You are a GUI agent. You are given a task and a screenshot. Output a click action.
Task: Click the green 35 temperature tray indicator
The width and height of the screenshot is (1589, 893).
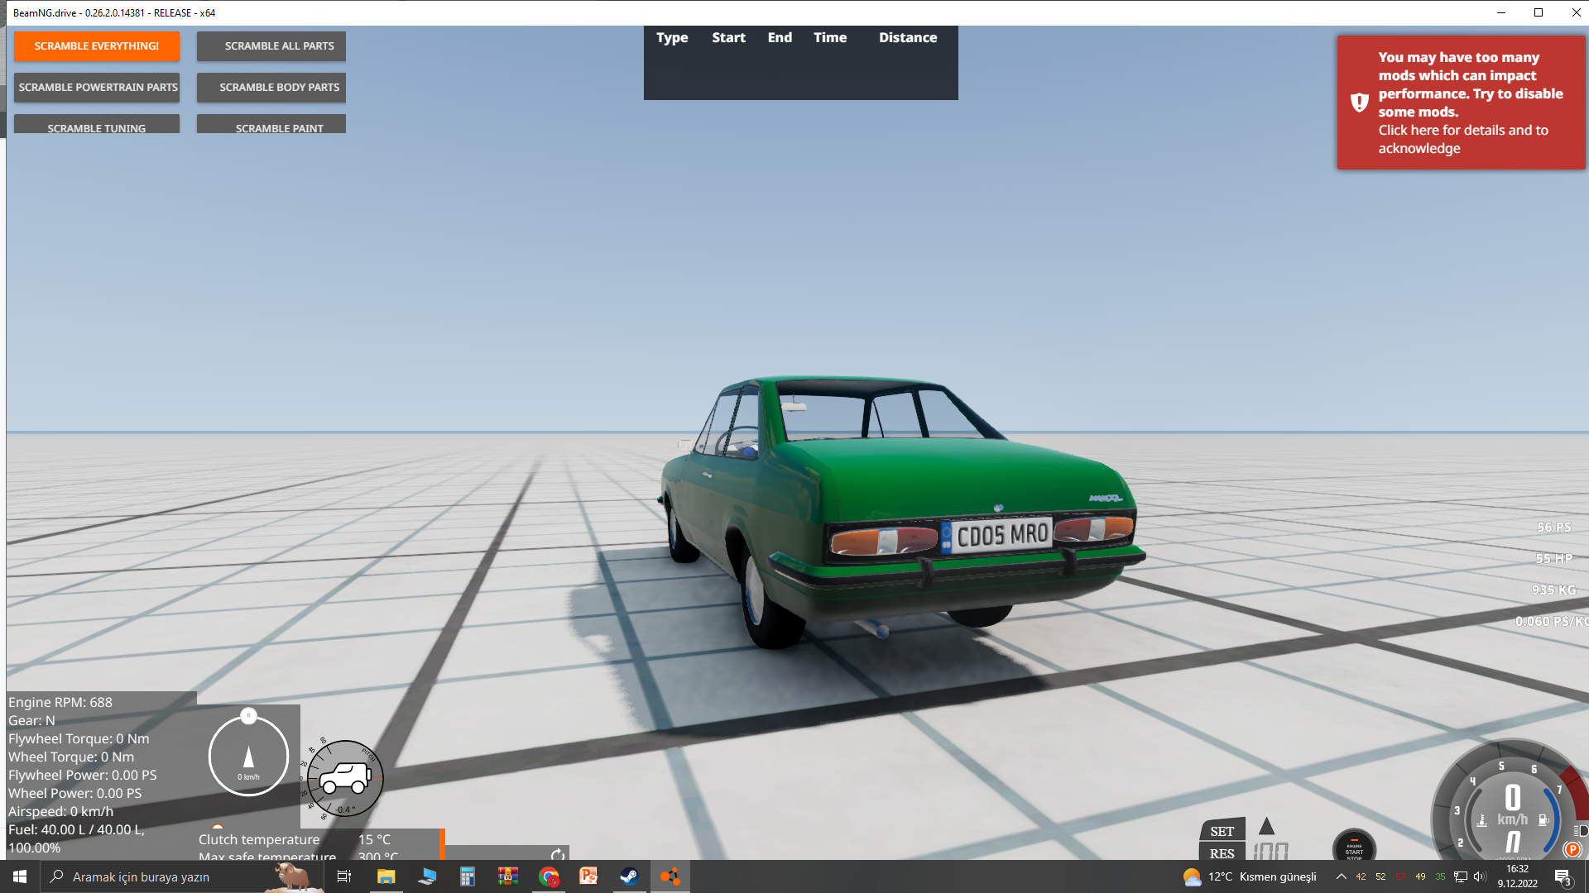pyautogui.click(x=1440, y=876)
